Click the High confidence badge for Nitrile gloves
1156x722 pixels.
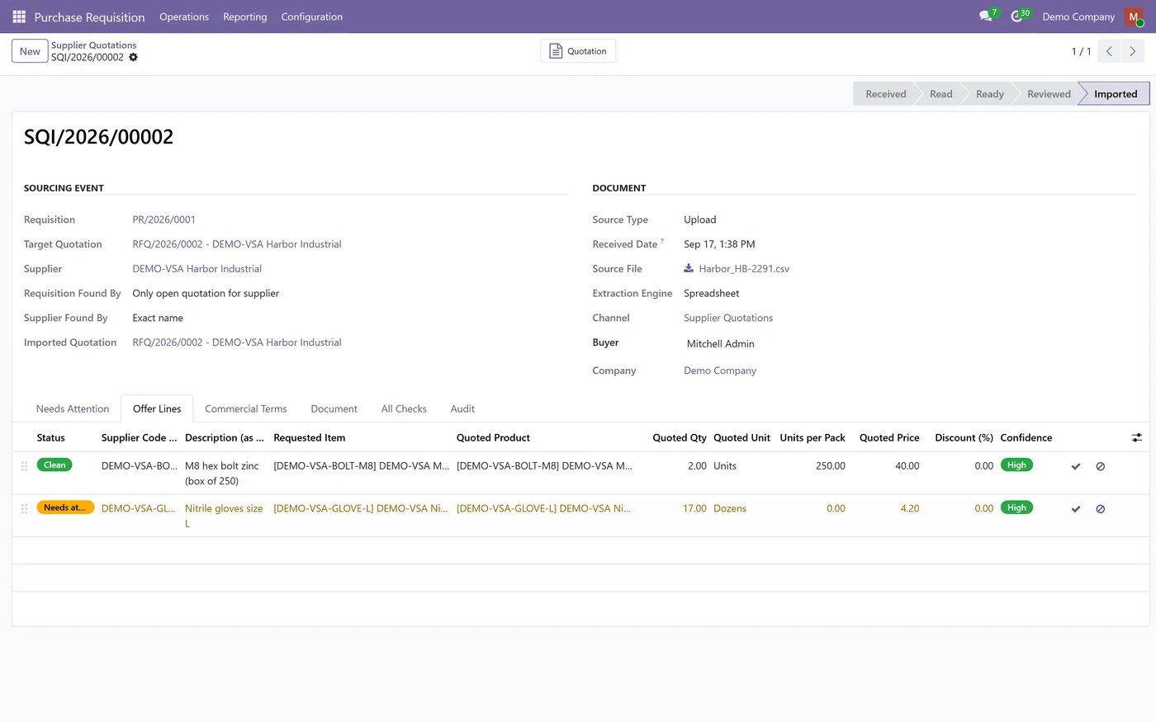[1016, 507]
